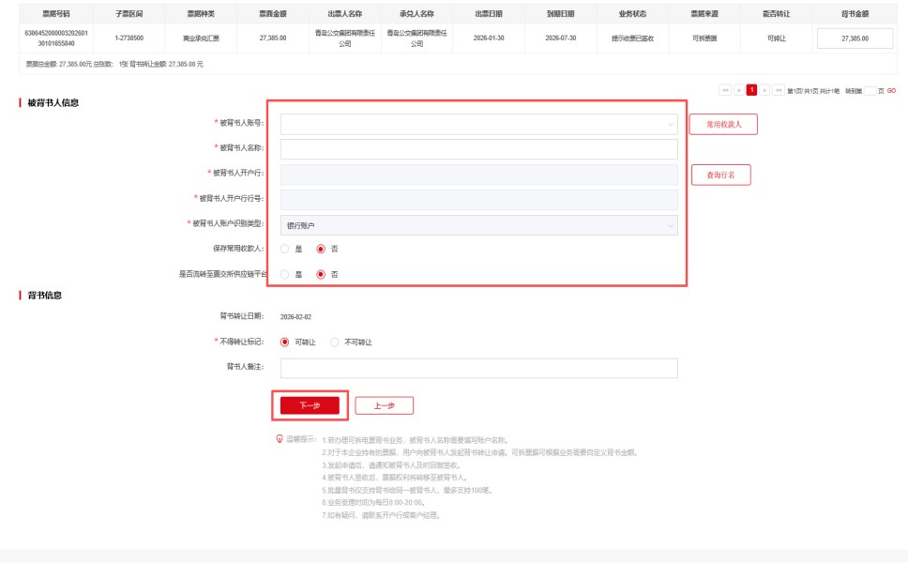
Task: Click the next page arrow in pagination
Action: 765,90
